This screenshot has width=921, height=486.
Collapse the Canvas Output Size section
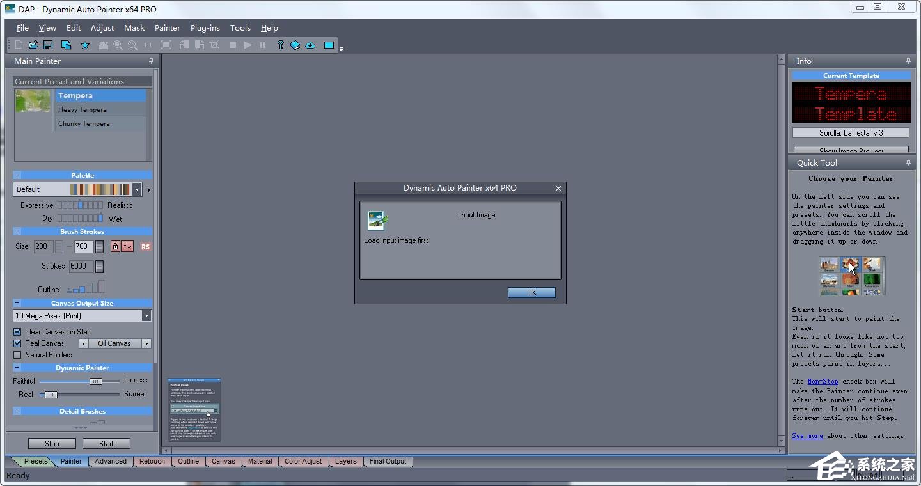coord(17,303)
